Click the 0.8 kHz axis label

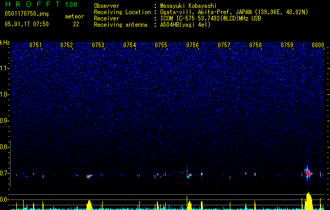[x=4, y=147]
